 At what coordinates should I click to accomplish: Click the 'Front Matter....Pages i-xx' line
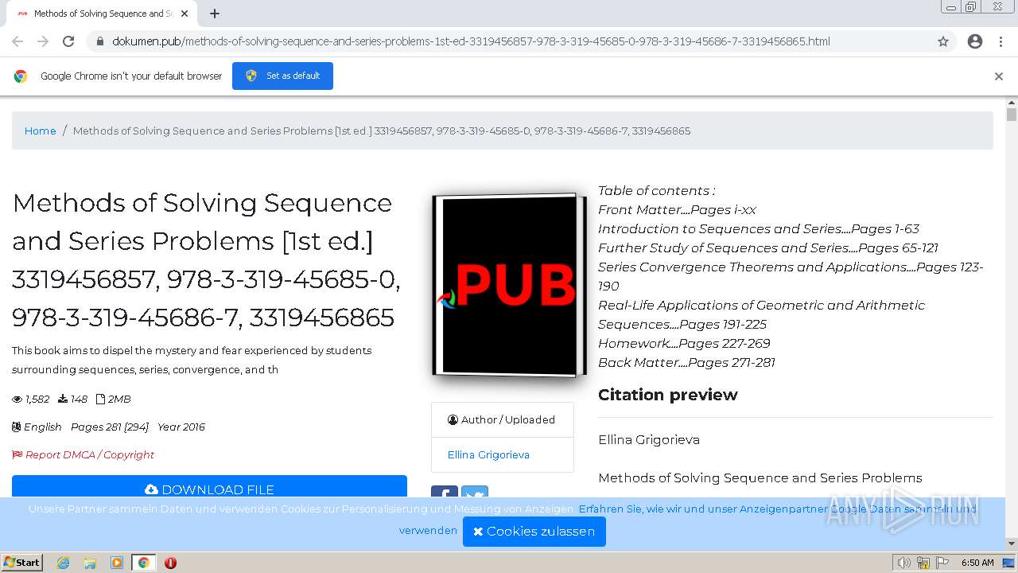[x=677, y=209]
